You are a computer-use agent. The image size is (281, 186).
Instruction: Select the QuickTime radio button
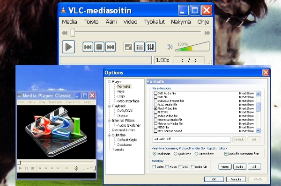click(x=176, y=154)
